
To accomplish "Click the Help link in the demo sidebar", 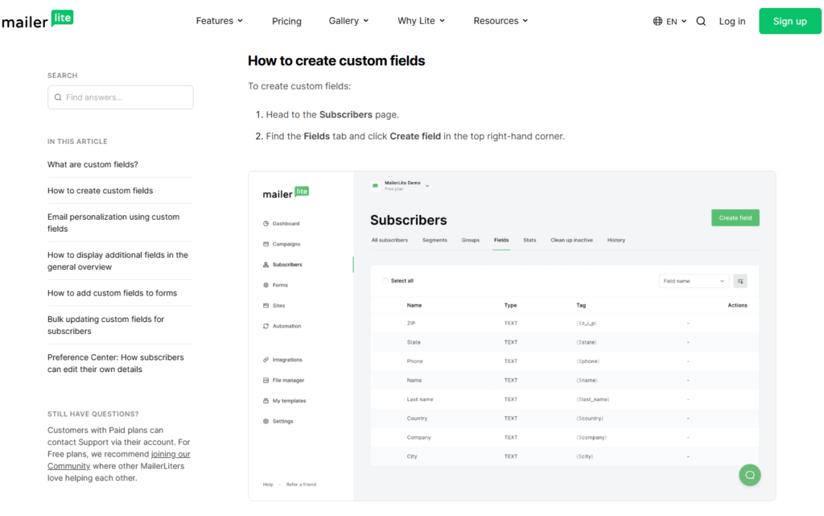I will 268,485.
